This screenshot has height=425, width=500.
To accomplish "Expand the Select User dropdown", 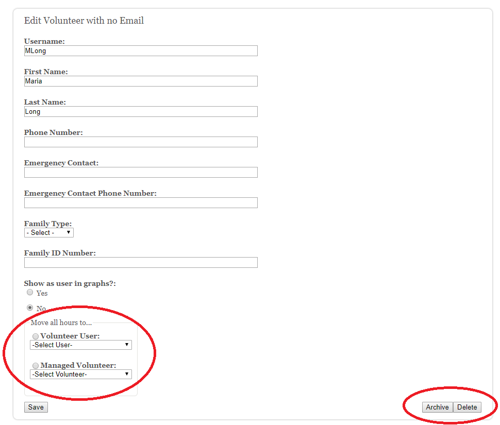I will (x=80, y=345).
